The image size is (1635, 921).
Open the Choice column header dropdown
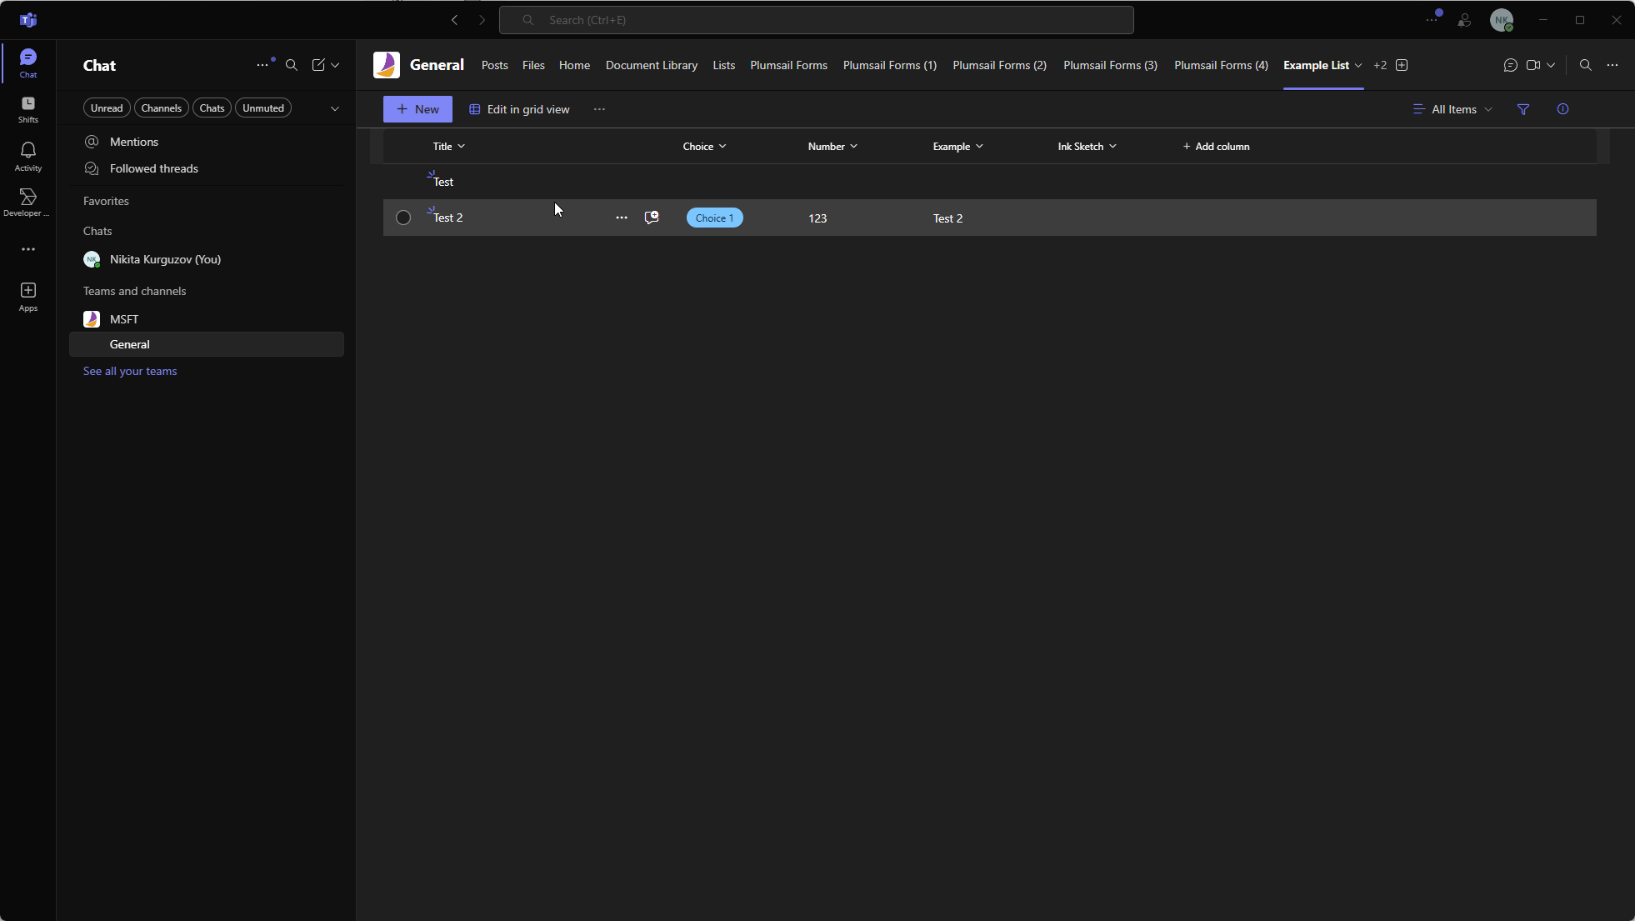[x=704, y=147]
